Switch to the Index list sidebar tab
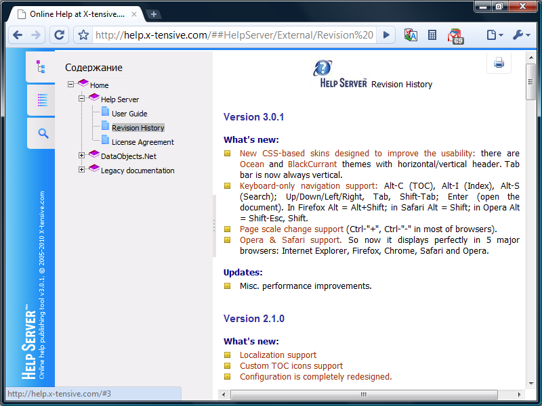Screen dimensions: 542x406 [42, 100]
